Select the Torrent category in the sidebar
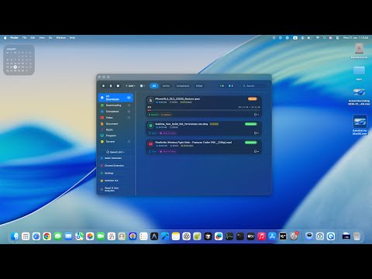Viewport: 372px width, 279px height. tap(115, 142)
